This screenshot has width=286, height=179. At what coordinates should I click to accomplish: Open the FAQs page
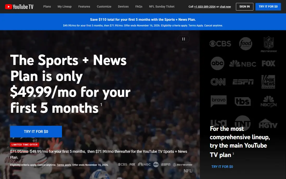pos(139,7)
